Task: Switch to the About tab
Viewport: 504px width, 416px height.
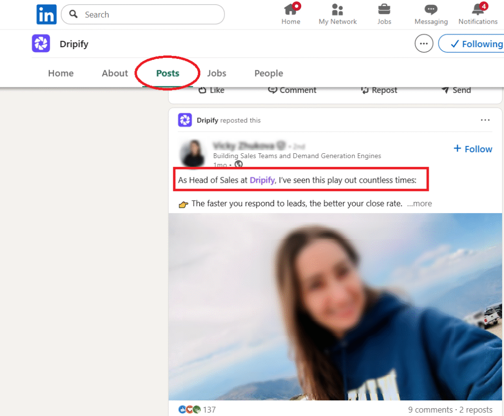Action: [x=114, y=73]
